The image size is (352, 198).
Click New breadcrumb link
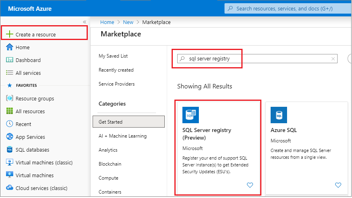coord(128,22)
